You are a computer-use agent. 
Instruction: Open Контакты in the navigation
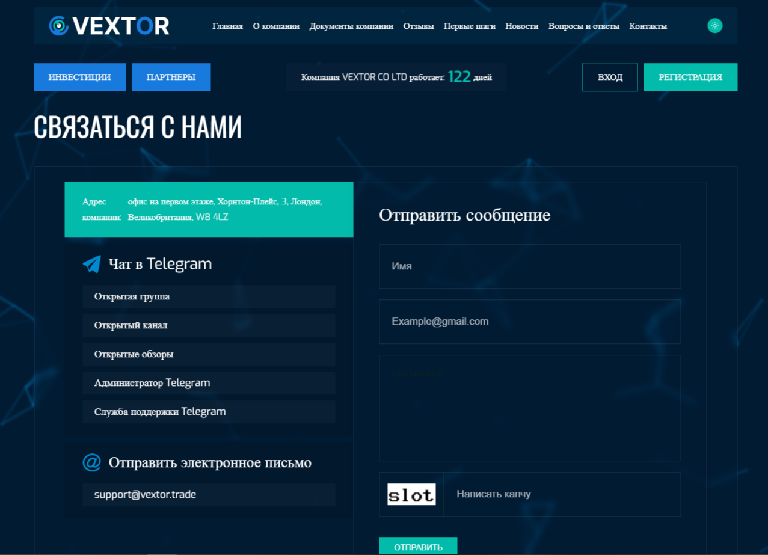(x=648, y=26)
